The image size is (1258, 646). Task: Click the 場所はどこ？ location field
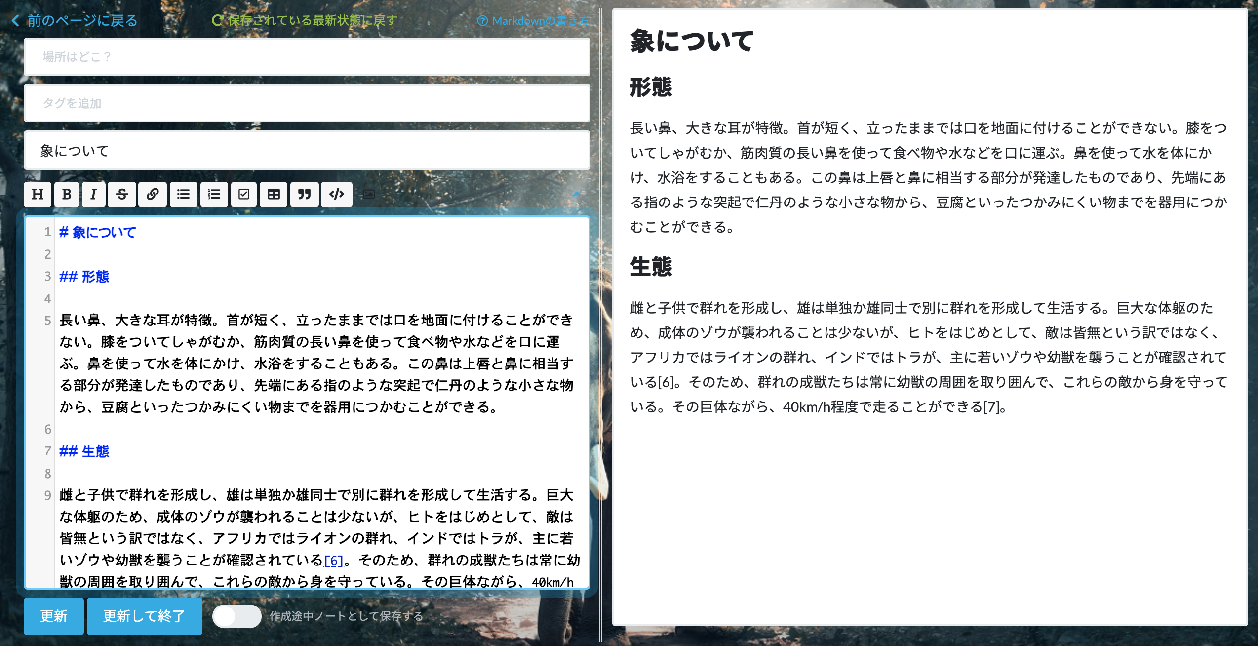[x=307, y=57]
